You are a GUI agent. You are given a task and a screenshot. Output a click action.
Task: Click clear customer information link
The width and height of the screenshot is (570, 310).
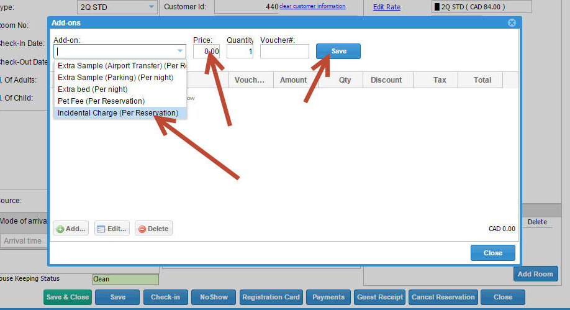click(x=312, y=6)
